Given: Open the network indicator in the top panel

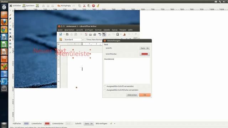Looking at the screenshot, I should [x=220, y=1].
